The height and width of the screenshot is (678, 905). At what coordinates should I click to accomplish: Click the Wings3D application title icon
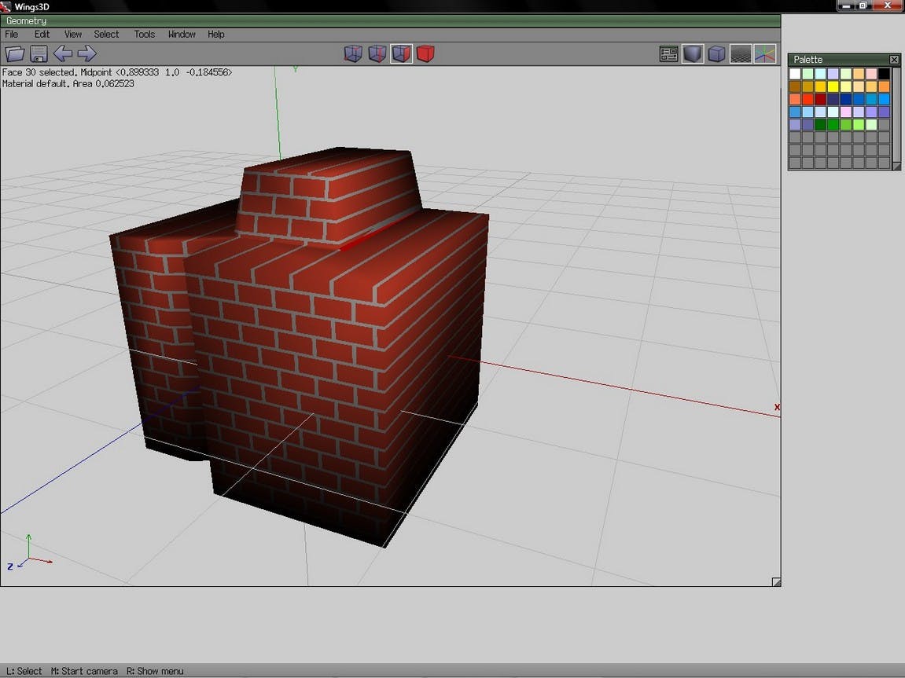tap(6, 6)
